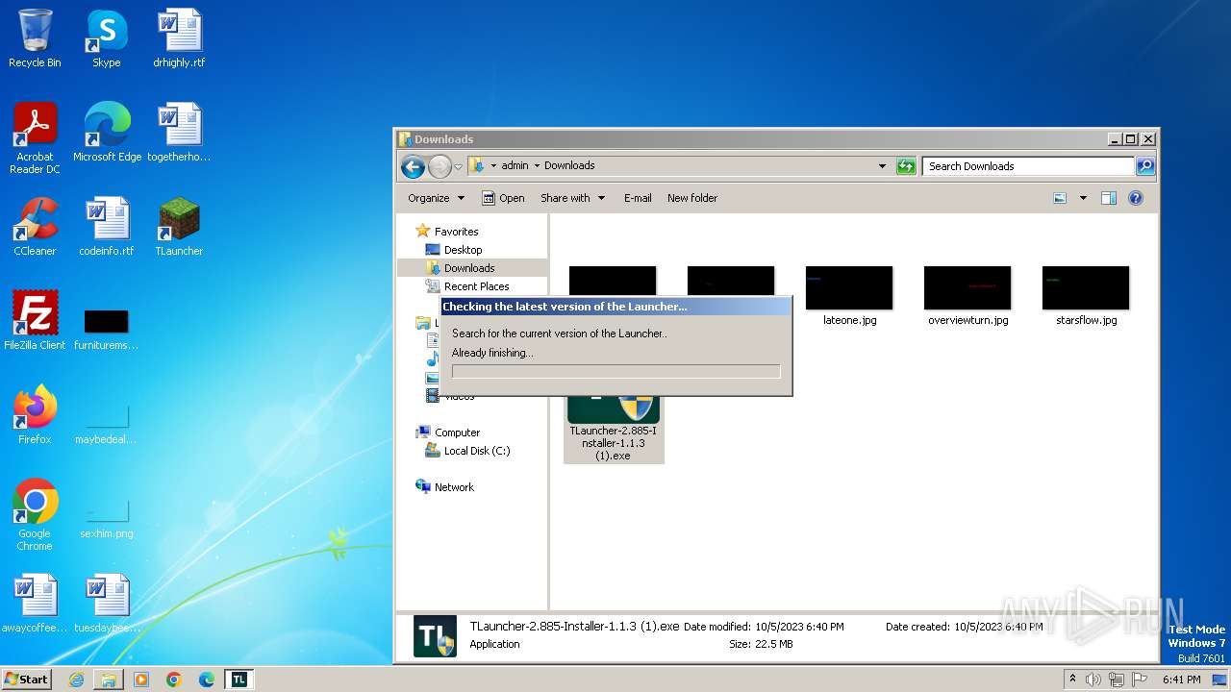Screen dimensions: 1231x692
Task: Select overviewturn.jpg thumbnail
Action: pyautogui.click(x=967, y=297)
